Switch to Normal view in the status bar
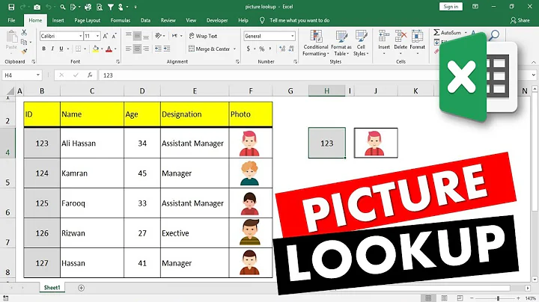The width and height of the screenshot is (539, 302). [x=428, y=298]
